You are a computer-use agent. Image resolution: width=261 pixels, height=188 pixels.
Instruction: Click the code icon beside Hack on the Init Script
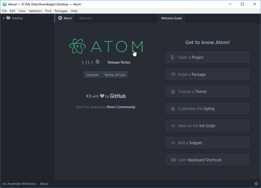click(x=173, y=126)
